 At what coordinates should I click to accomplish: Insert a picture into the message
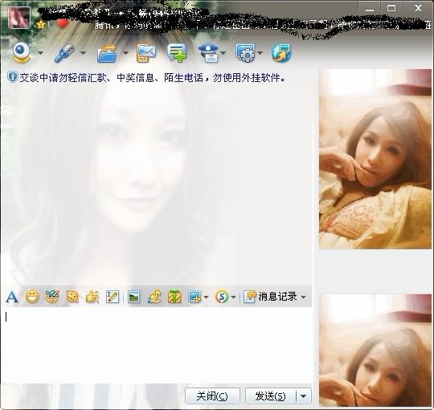pos(134,297)
